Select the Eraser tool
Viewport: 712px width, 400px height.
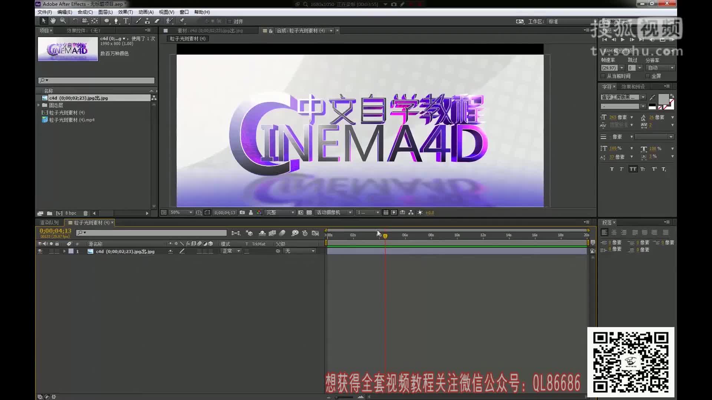[157, 21]
